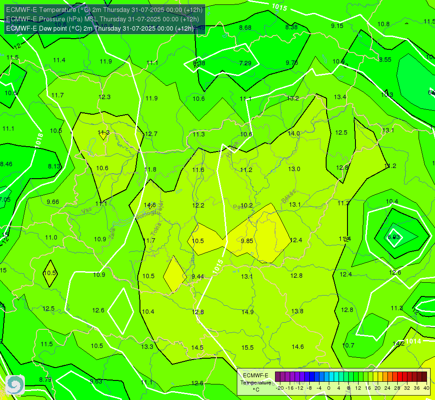The width and height of the screenshot is (435, 400).
Task: Click the 14.5 temperature value
Action: pyautogui.click(x=197, y=348)
